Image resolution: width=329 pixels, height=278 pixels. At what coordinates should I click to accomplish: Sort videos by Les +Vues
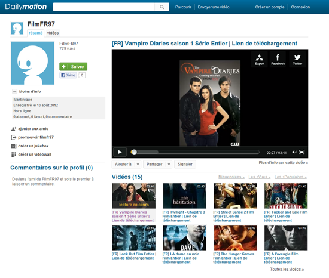point(260,177)
